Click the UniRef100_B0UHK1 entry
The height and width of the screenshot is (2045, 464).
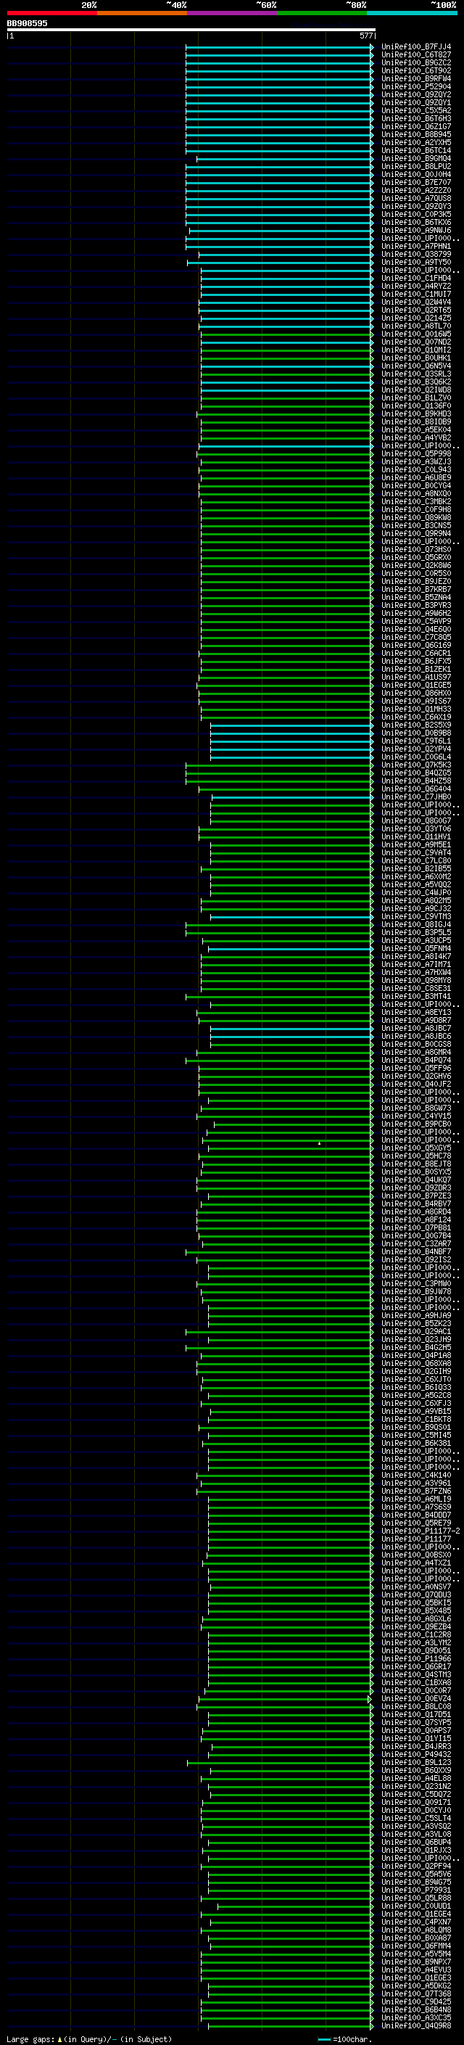pos(415,358)
